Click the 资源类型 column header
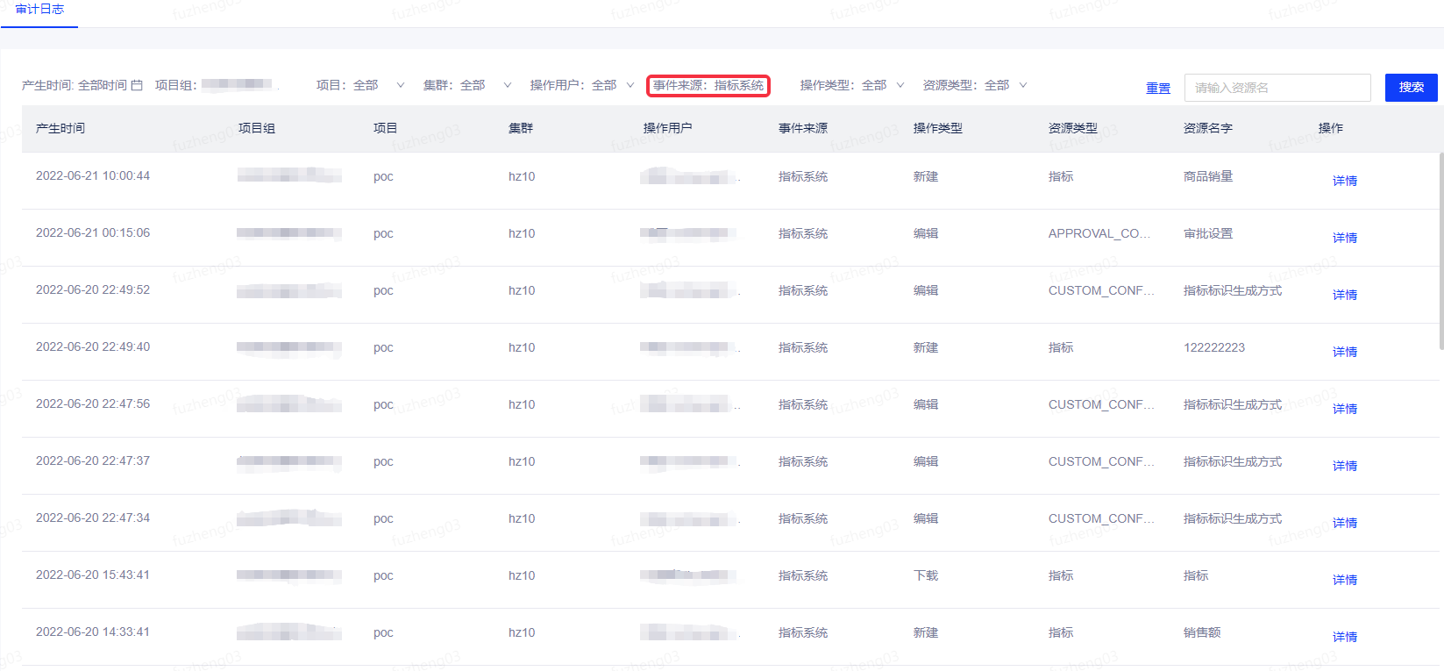 pos(1073,128)
